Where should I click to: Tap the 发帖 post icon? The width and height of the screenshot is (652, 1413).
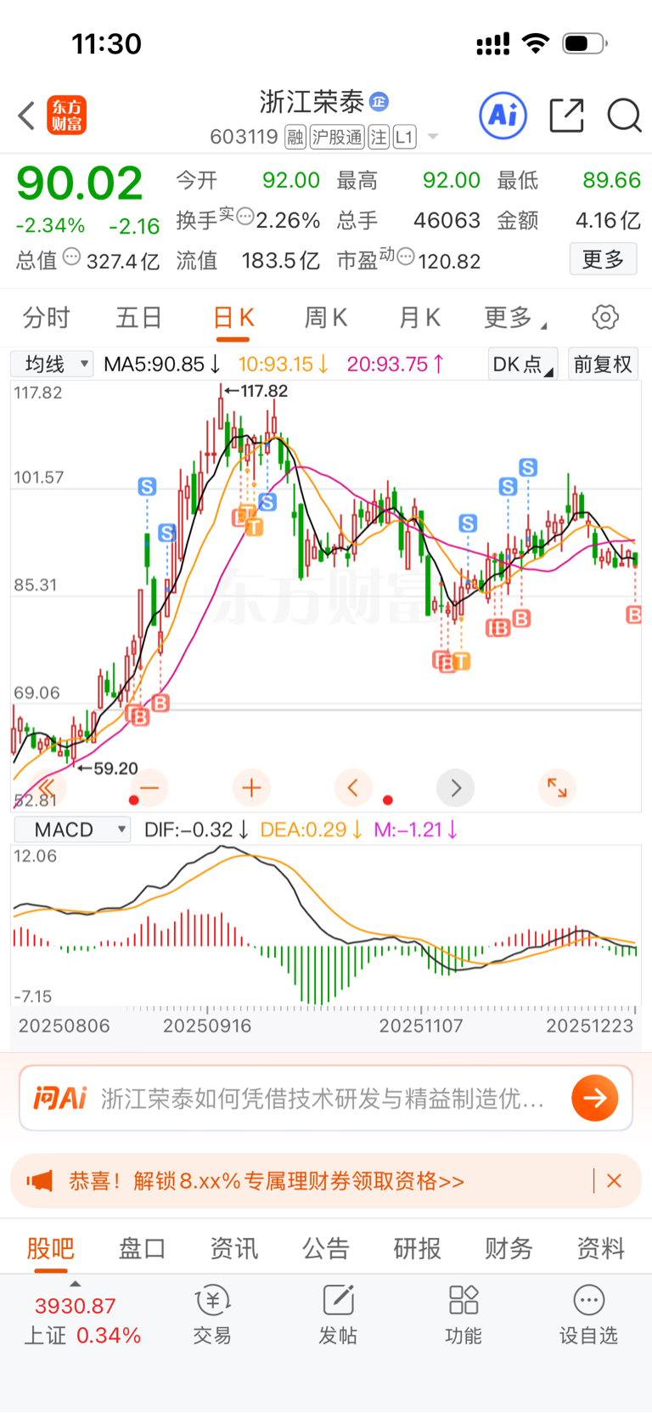click(x=338, y=1314)
